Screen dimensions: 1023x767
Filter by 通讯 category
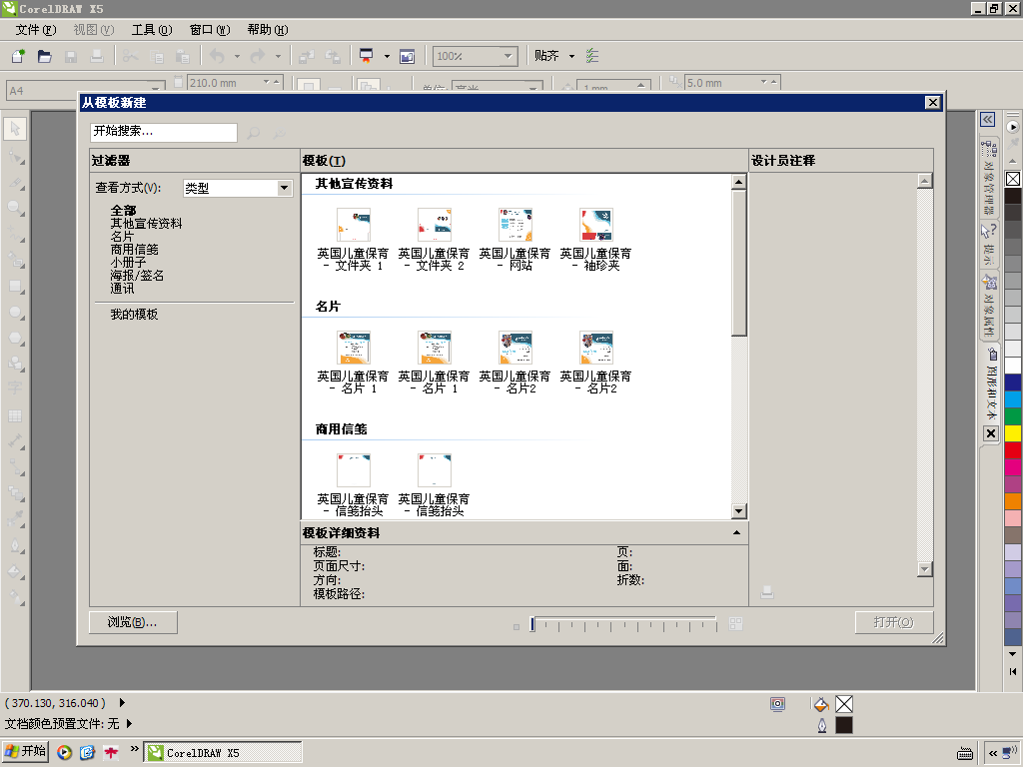pyautogui.click(x=122, y=289)
